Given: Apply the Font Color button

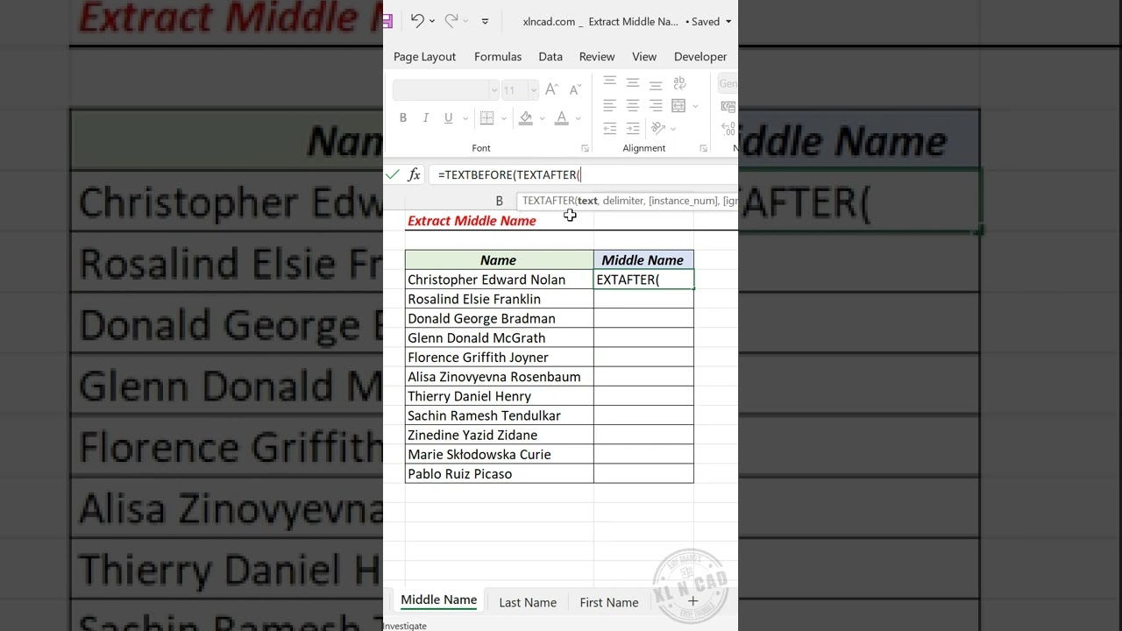Looking at the screenshot, I should pos(562,118).
